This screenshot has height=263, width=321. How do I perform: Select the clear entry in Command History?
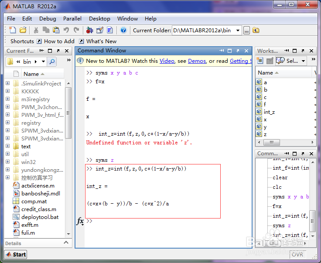pos(280,178)
